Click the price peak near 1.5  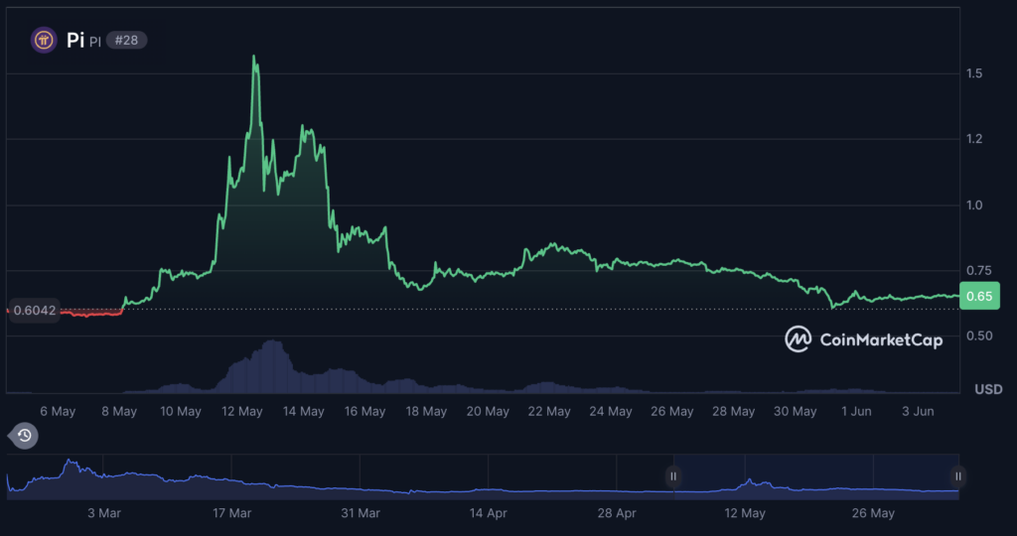(x=253, y=57)
